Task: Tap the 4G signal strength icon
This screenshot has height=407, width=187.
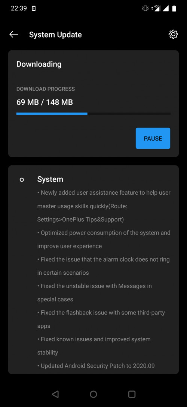Action: coord(156,9)
